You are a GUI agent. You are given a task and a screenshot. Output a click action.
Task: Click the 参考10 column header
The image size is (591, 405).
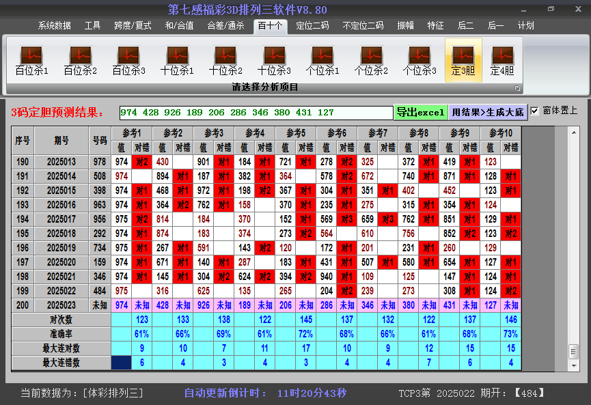tap(501, 133)
